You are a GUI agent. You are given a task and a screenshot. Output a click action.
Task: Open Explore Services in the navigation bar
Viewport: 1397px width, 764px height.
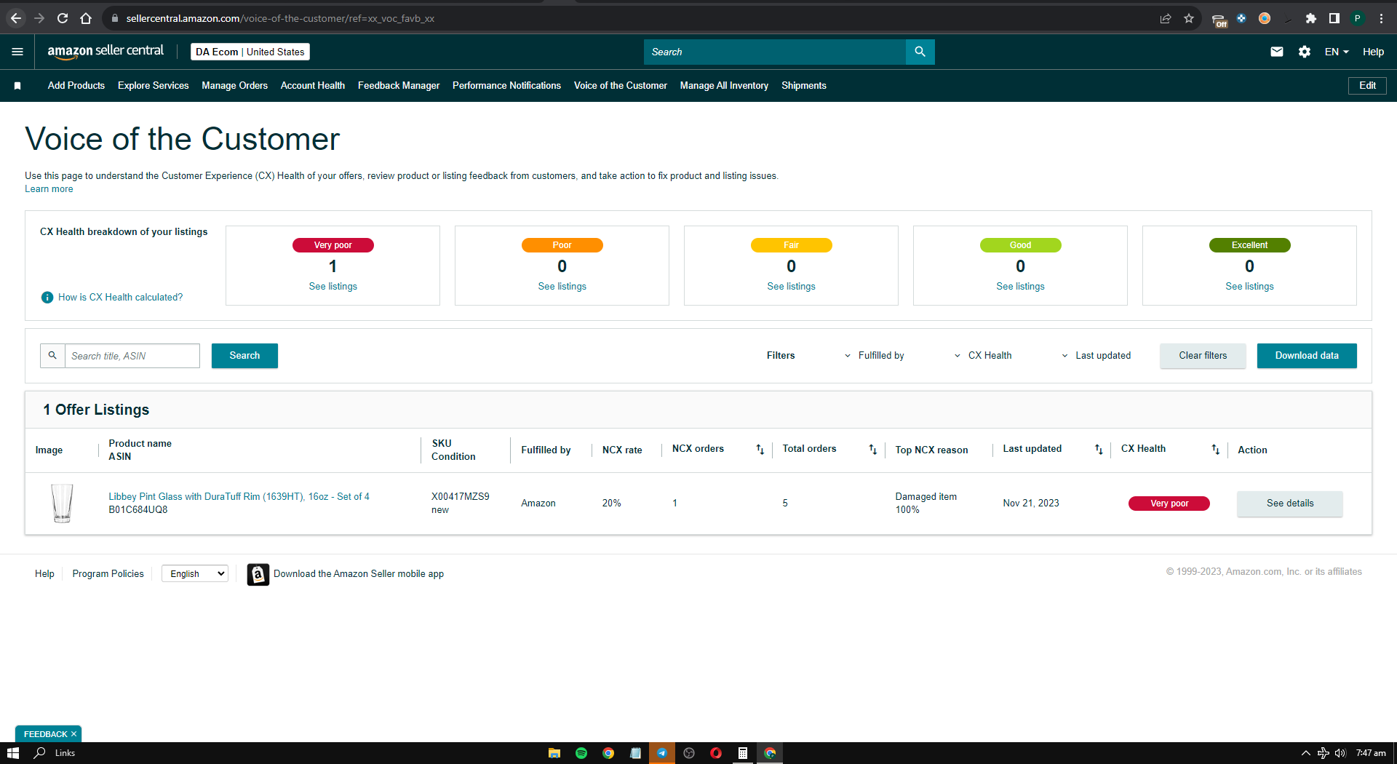coord(154,86)
